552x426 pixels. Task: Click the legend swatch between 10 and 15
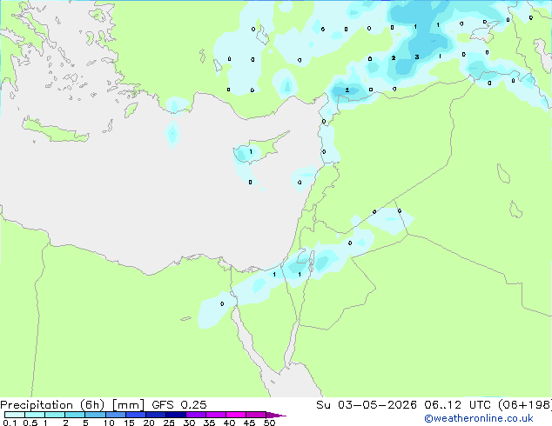[x=116, y=415]
